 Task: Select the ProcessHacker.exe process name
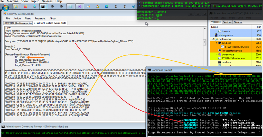pos(232,51)
